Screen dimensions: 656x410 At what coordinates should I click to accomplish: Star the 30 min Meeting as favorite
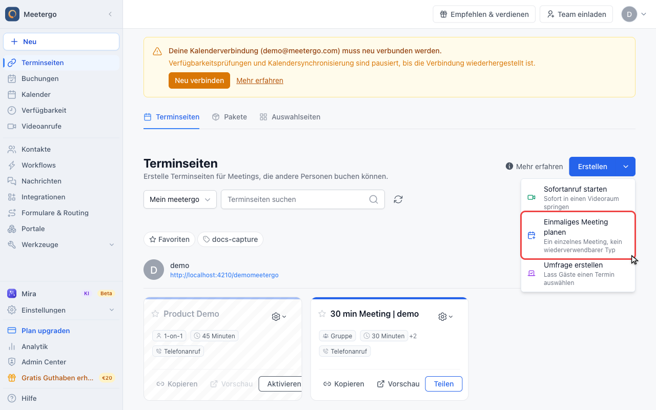coord(322,314)
